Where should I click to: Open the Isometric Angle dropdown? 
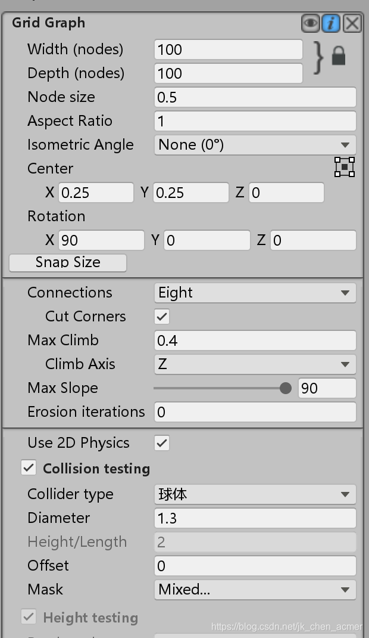[255, 144]
